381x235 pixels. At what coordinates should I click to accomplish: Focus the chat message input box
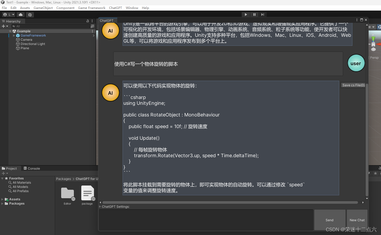206,220
